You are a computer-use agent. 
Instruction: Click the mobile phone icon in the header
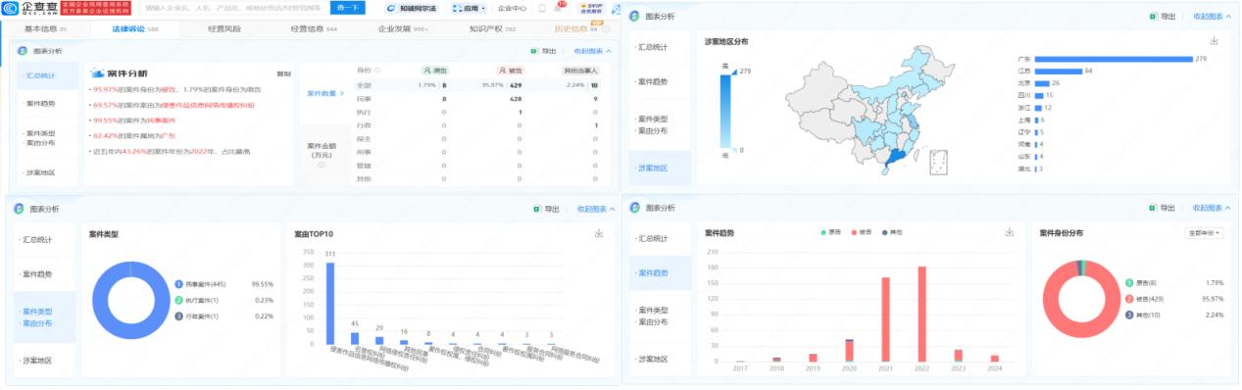[542, 8]
